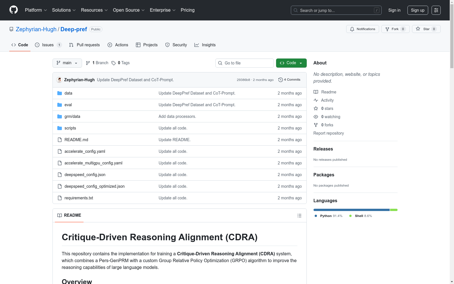The height and width of the screenshot is (284, 454).
Task: Switch to the Issues tab
Action: coord(48,45)
